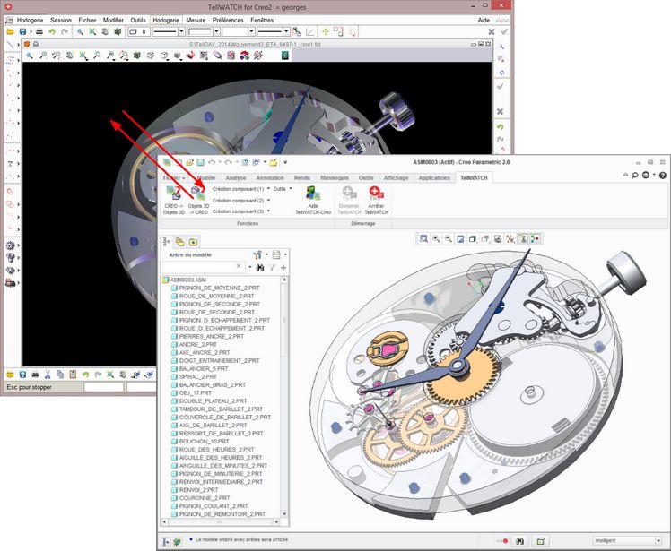Click the model tree search input field
This screenshot has height=551, width=671.
pos(203,267)
